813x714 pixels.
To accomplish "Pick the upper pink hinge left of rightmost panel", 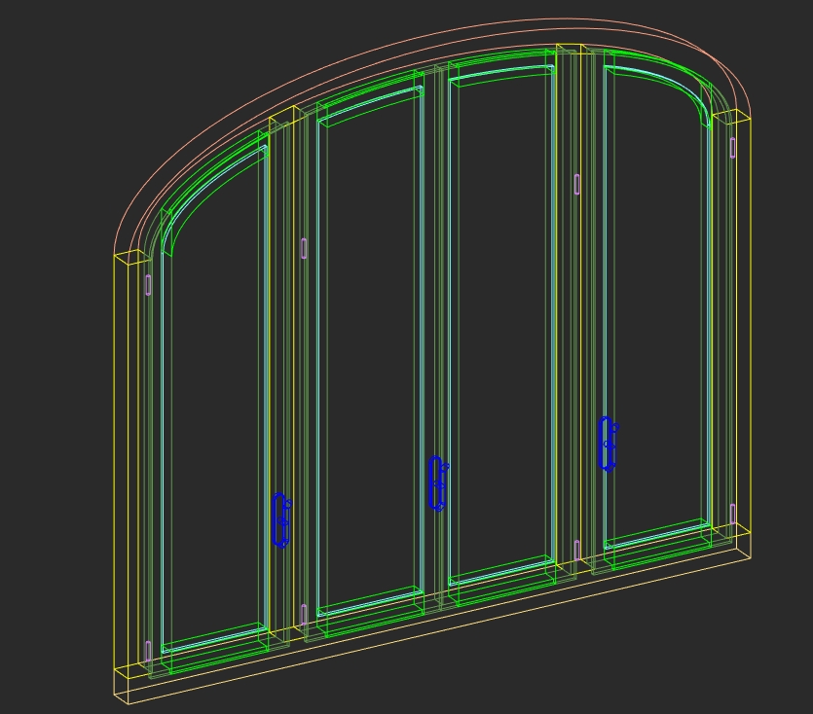I will [577, 184].
